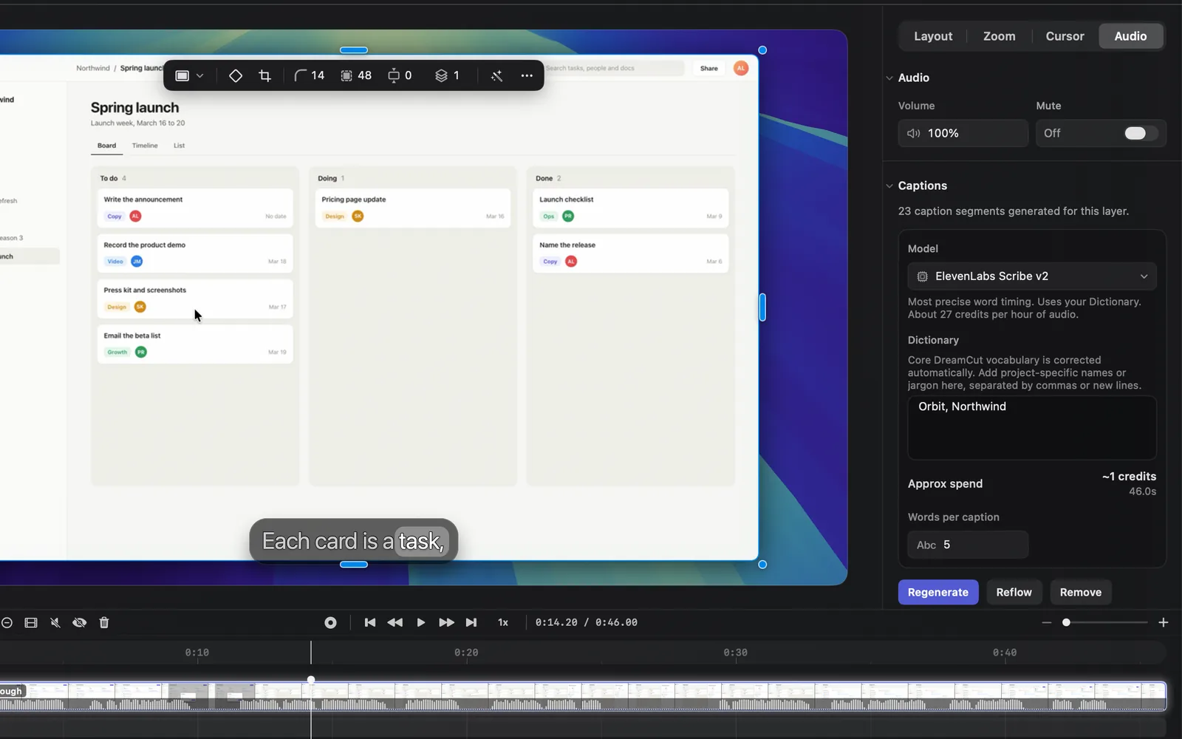Image resolution: width=1182 pixels, height=739 pixels.
Task: Open the ElevenLabs Scribe v2 model dropdown
Action: pyautogui.click(x=1032, y=276)
